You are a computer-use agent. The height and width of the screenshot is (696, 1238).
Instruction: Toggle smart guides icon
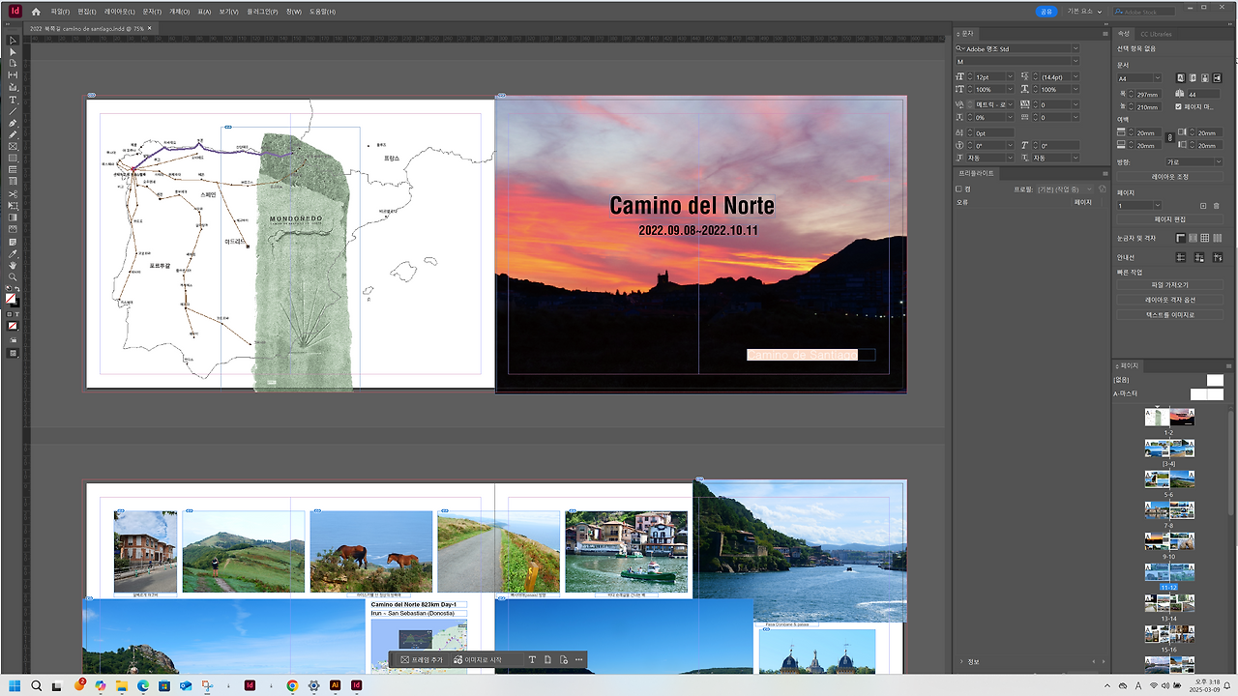pyautogui.click(x=1217, y=257)
